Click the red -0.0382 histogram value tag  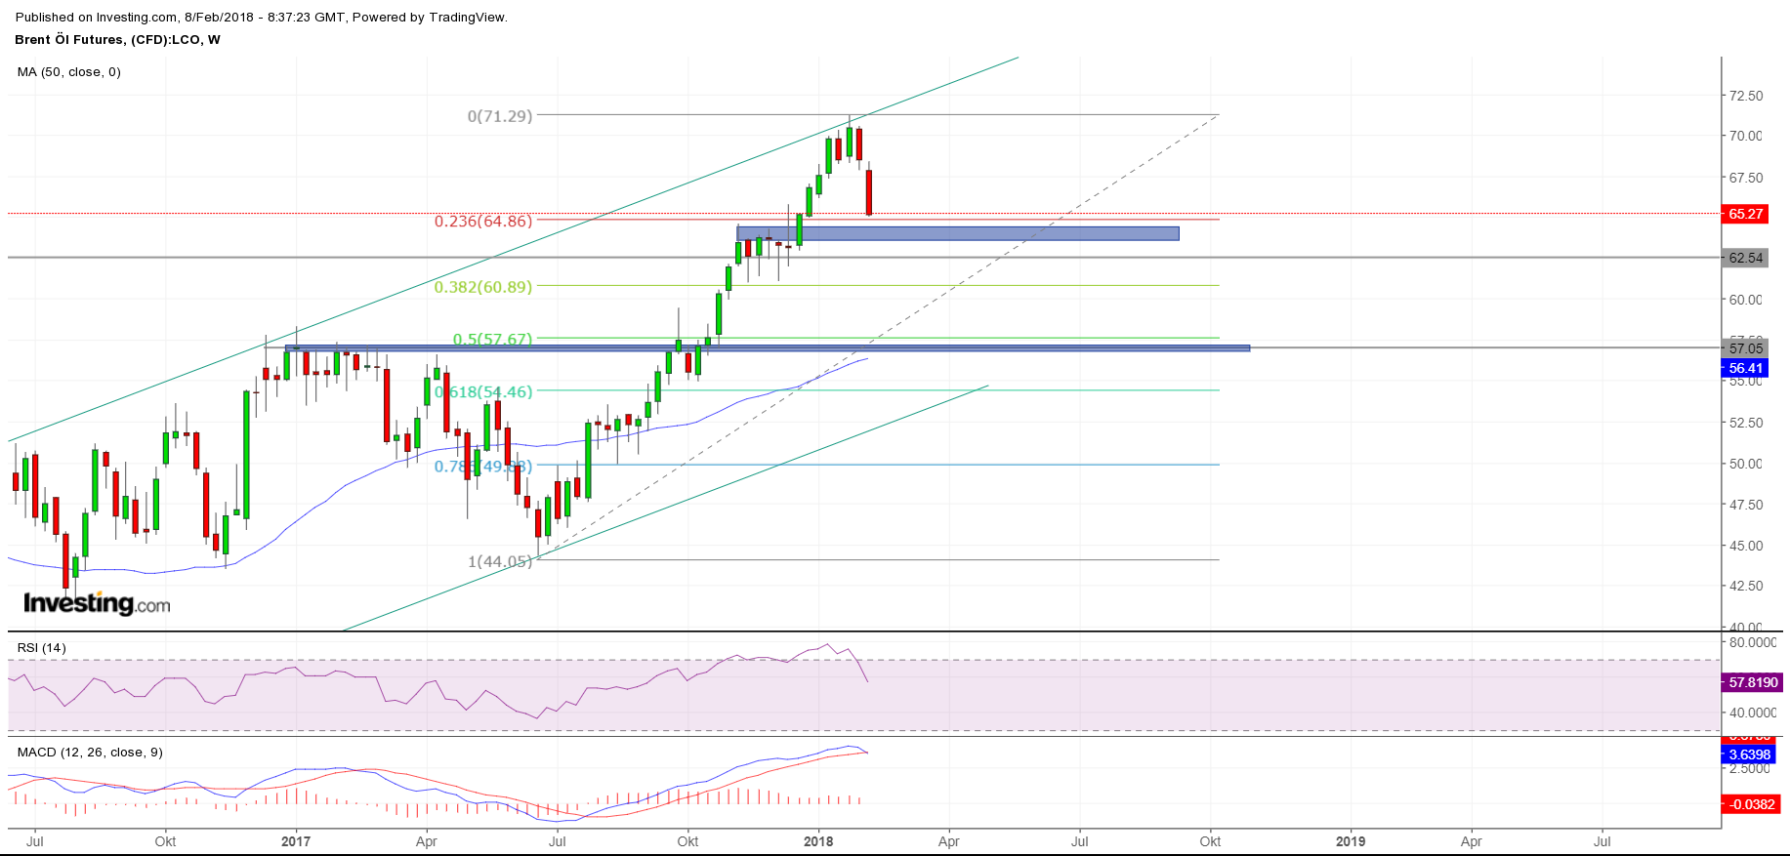pos(1750,804)
